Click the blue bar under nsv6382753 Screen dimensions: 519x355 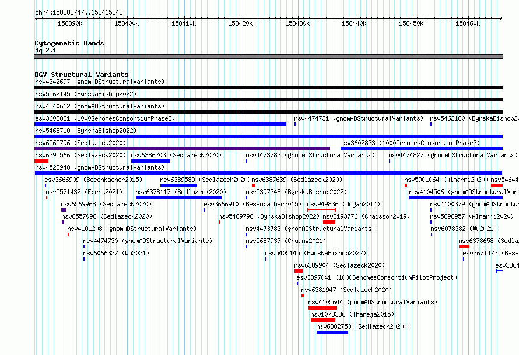coord(332,332)
